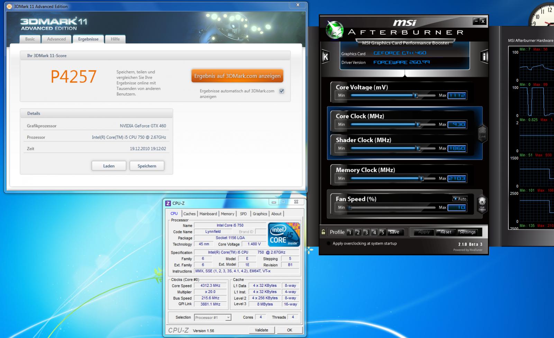Click the Speichern button

point(147,166)
